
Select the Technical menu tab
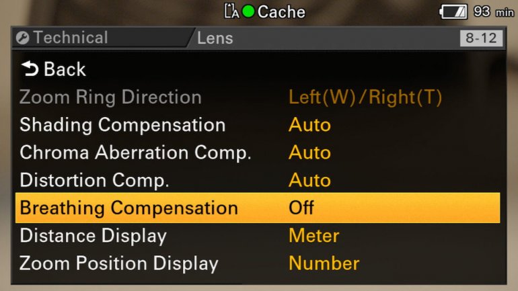coord(70,38)
